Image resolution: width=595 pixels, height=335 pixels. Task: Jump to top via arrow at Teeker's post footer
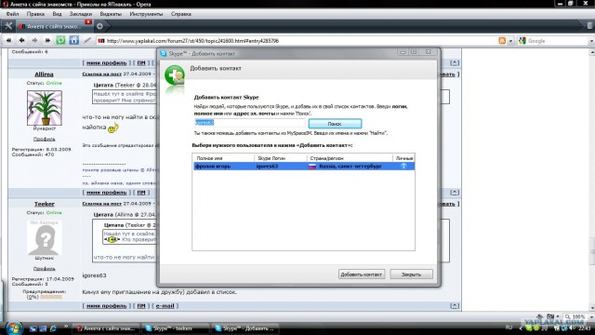pyautogui.click(x=455, y=306)
